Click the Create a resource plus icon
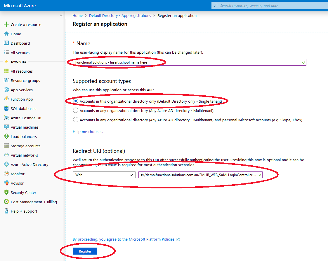328x261 pixels. (6, 24)
